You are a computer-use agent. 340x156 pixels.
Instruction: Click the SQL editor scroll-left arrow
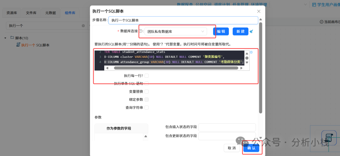tap(107, 68)
